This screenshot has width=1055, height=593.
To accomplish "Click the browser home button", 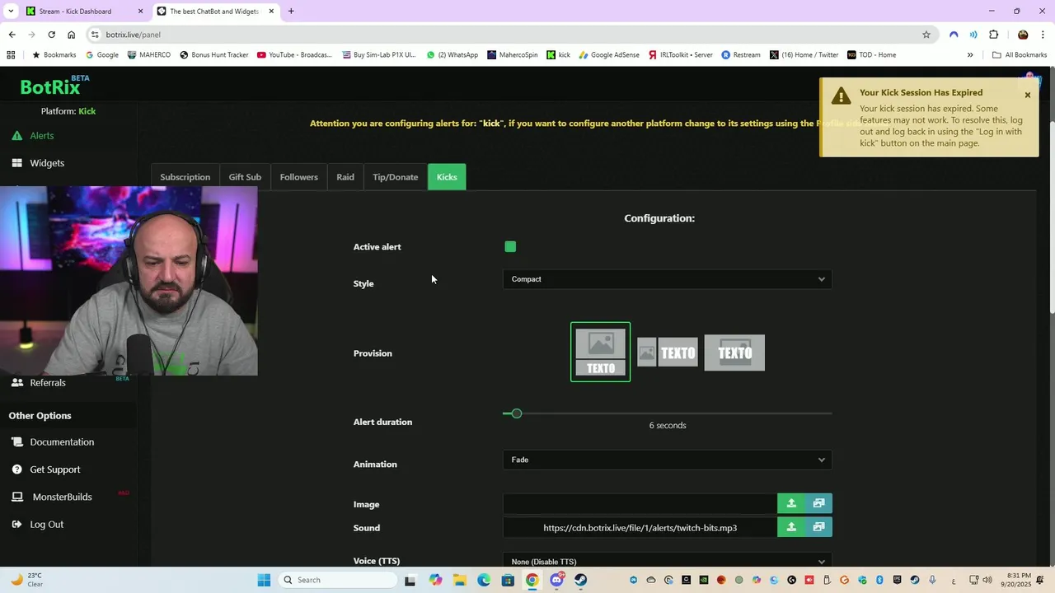I will click(71, 35).
